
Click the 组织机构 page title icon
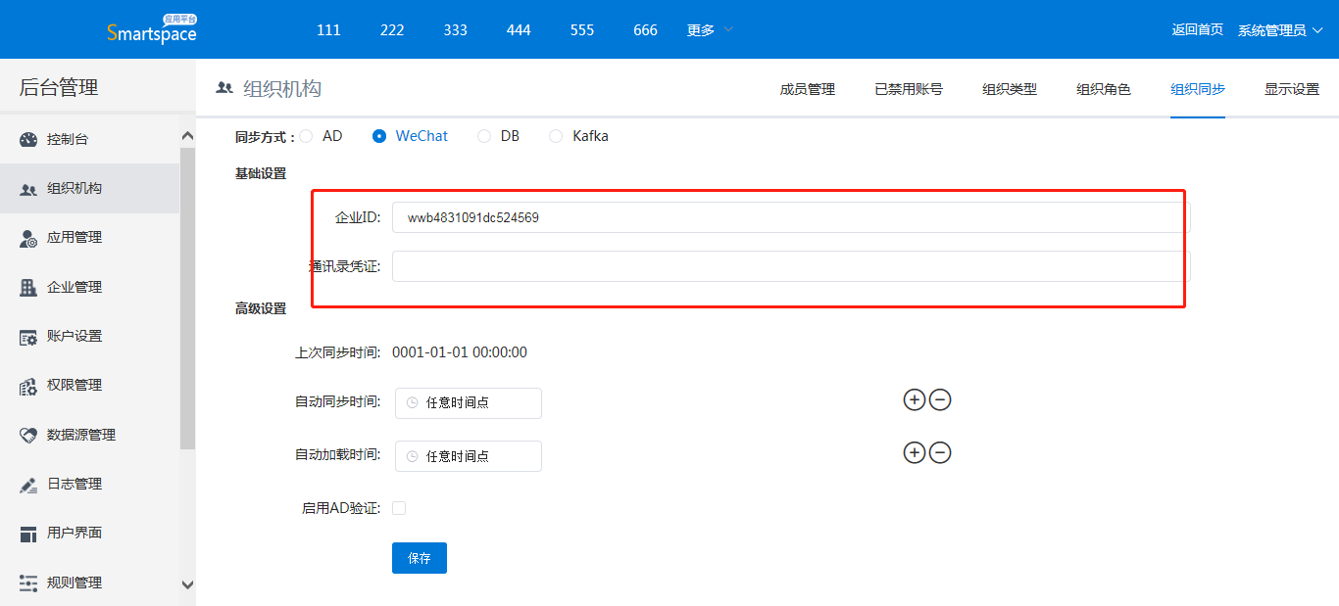224,88
